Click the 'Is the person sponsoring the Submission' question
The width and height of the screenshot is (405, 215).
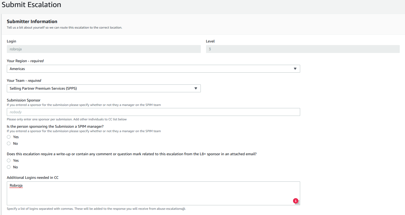coord(55,126)
